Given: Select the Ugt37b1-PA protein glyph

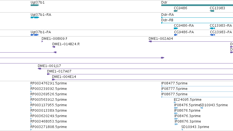Looking at the screenshot, I should pos(34,35).
